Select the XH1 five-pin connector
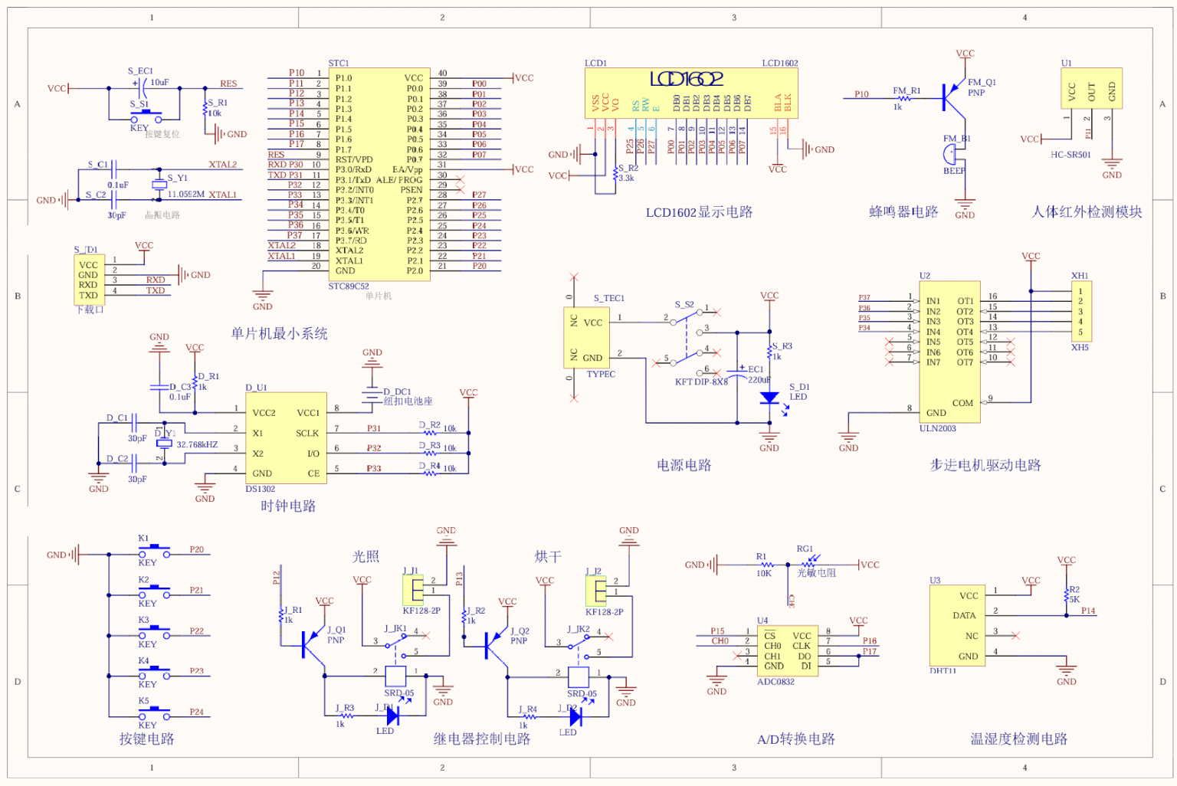The width and height of the screenshot is (1177, 786). tap(1081, 312)
